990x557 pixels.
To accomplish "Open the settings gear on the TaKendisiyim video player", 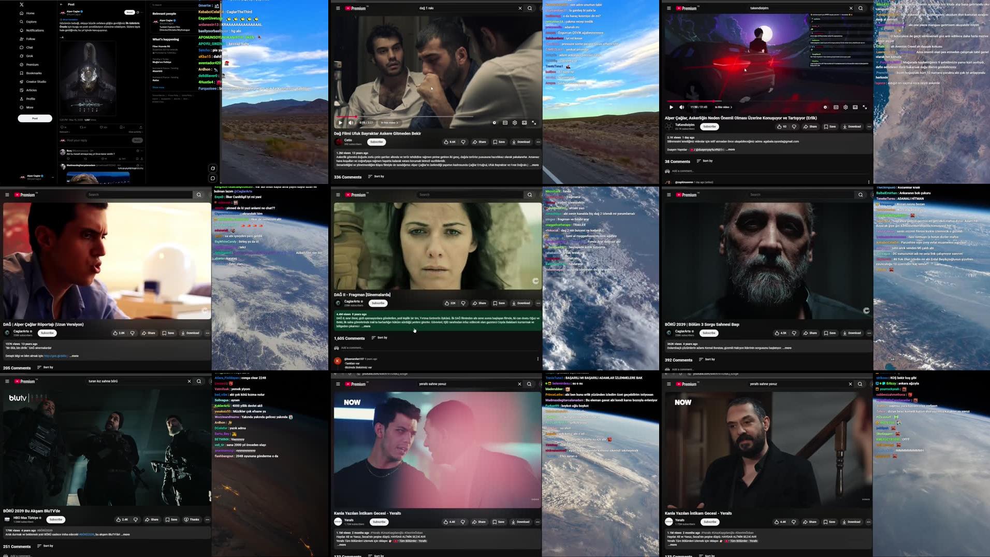I will click(846, 107).
